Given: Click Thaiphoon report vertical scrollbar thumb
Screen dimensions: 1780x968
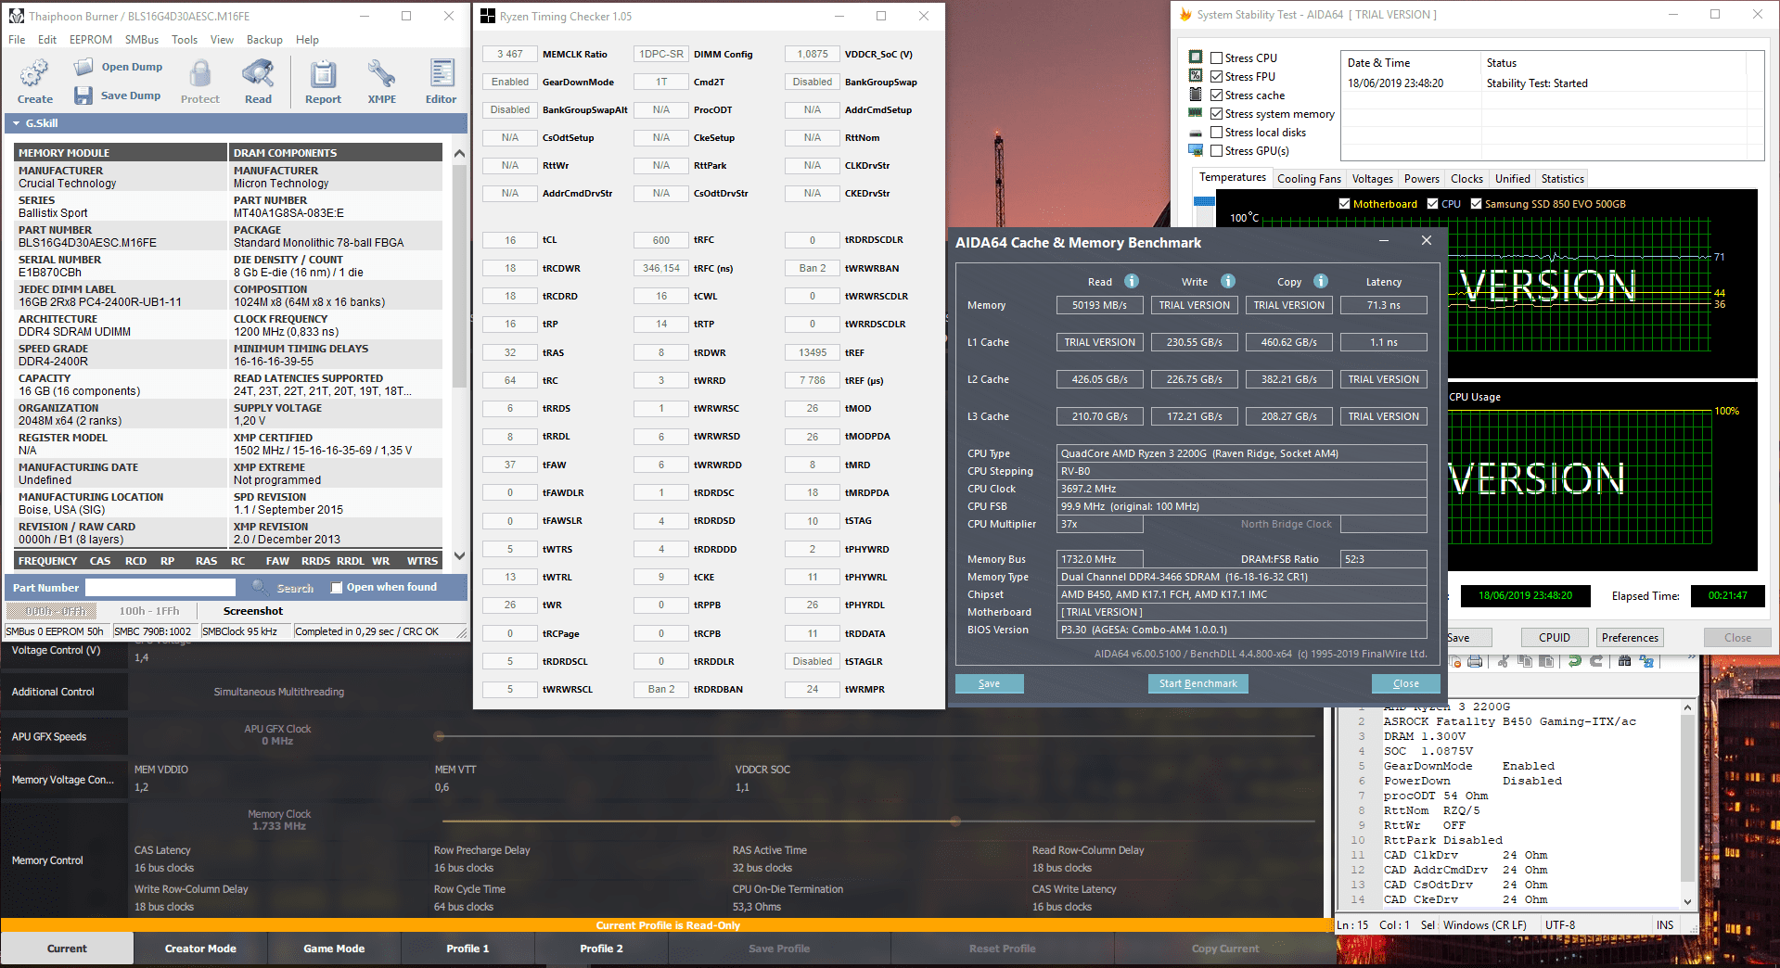Looking at the screenshot, I should pos(459,276).
